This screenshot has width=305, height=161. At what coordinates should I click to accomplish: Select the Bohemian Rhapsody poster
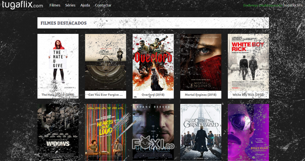coord(248,132)
